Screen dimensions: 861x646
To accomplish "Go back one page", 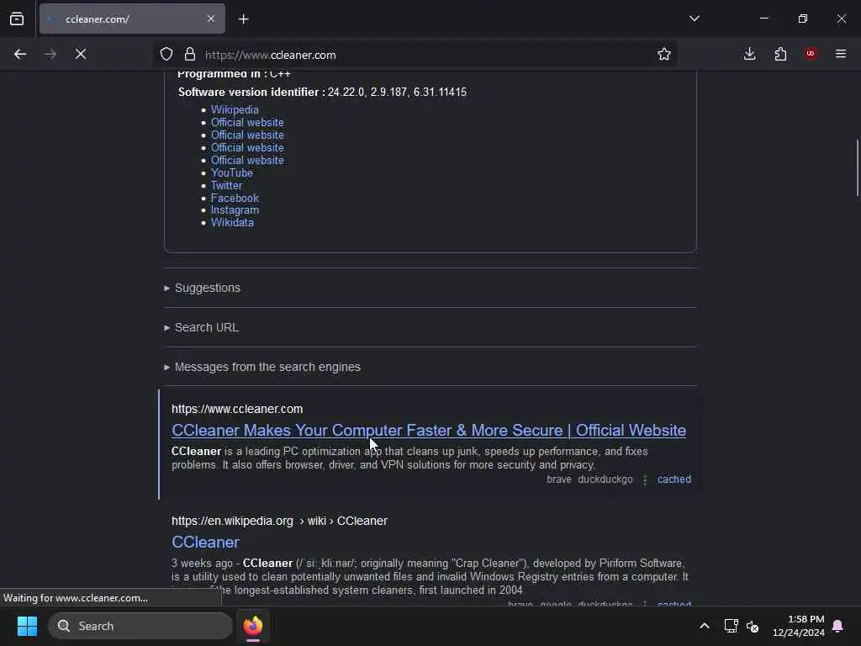I will [20, 55].
